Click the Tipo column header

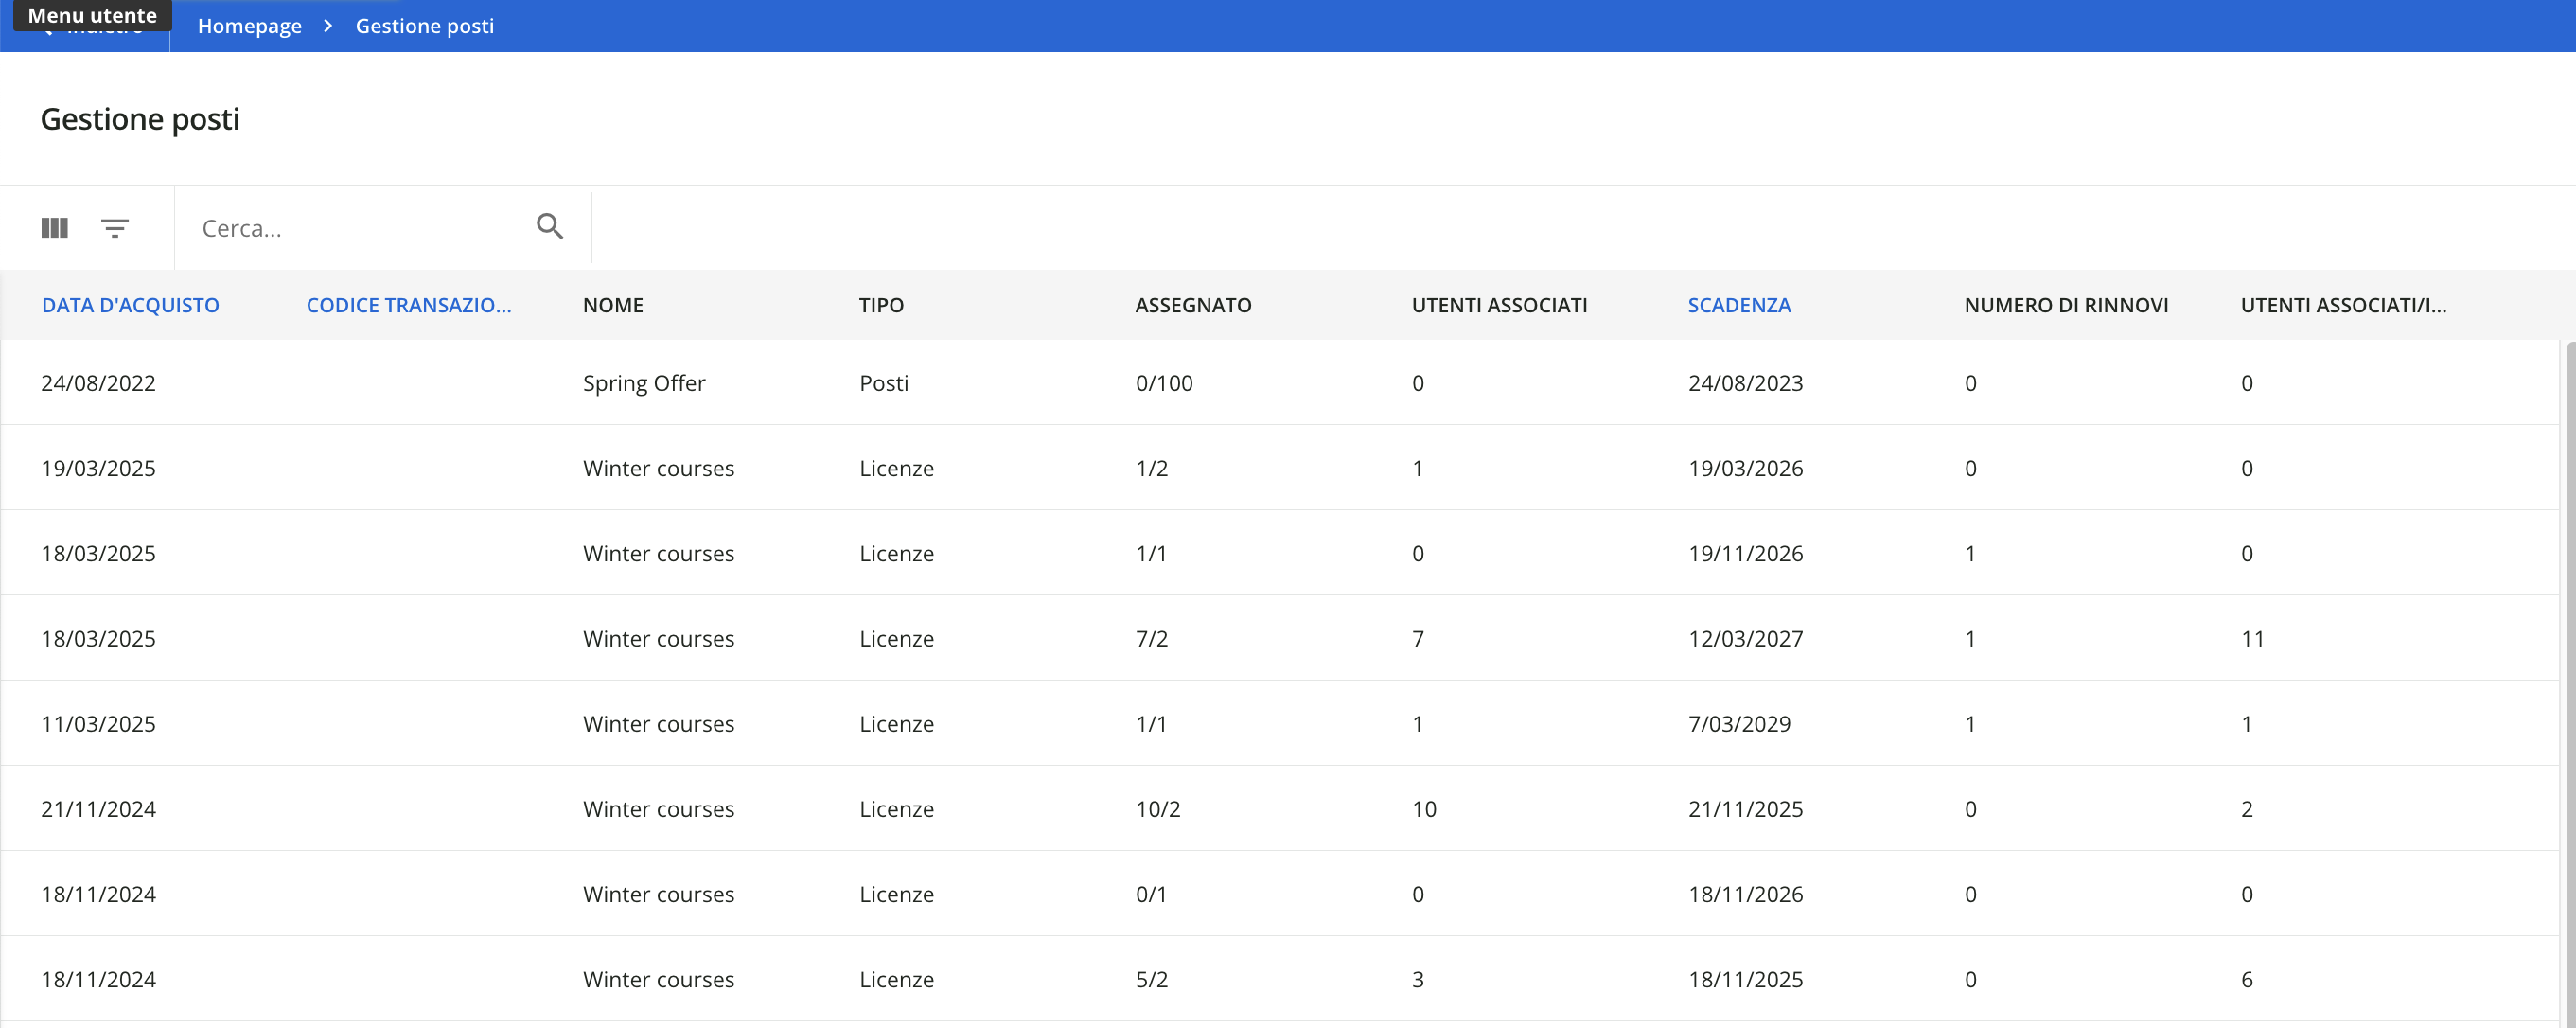(x=881, y=305)
